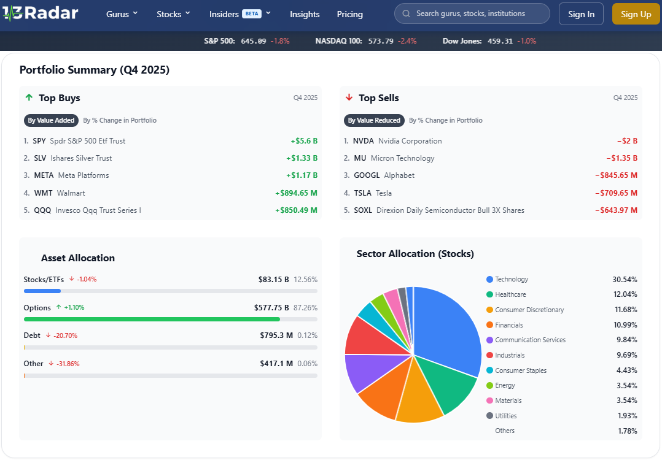Viewport: 662px width, 460px height.
Task: Open SLV Ishares Silver Trust
Action: pos(171,158)
